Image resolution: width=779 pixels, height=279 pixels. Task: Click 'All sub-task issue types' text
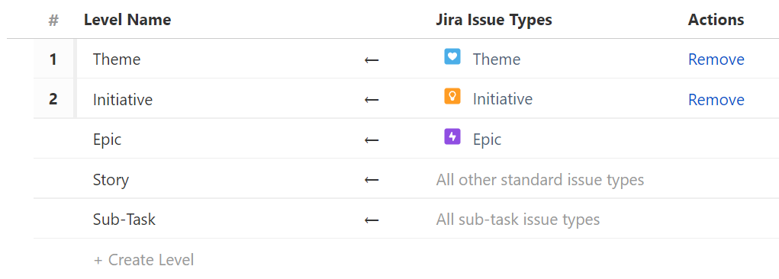tap(517, 220)
